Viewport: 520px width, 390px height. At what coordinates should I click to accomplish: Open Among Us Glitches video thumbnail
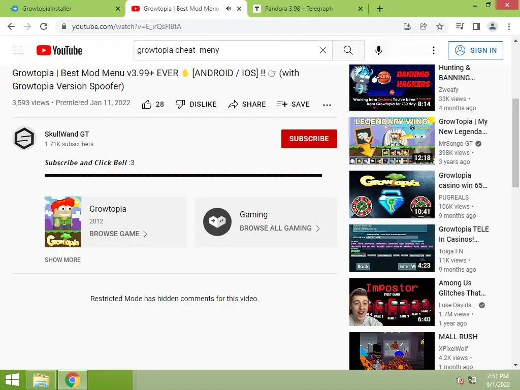tap(392, 302)
